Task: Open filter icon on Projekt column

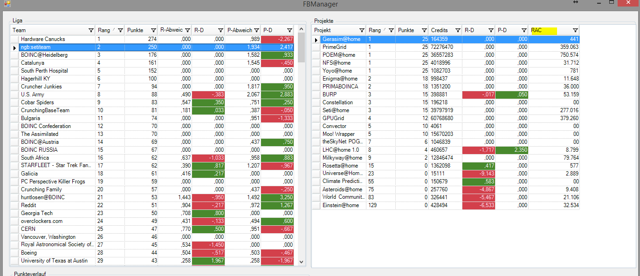Action: (362, 30)
